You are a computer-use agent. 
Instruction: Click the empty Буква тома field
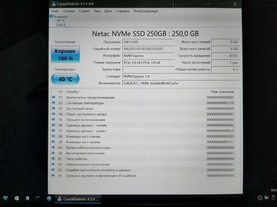[148, 69]
